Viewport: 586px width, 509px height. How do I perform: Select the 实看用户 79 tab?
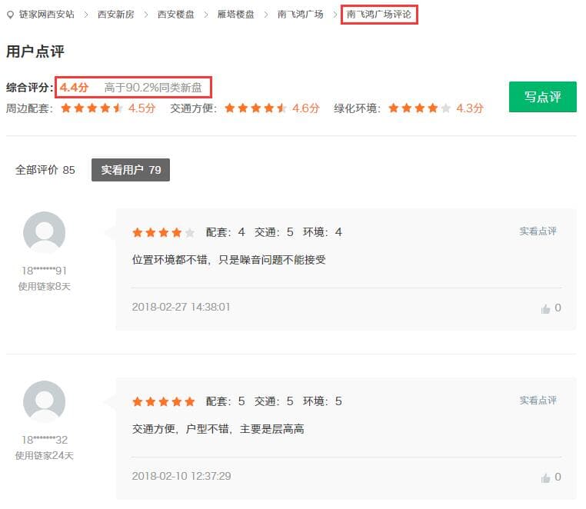(x=131, y=170)
